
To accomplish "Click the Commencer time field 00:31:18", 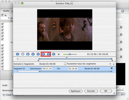I will coord(47,69).
